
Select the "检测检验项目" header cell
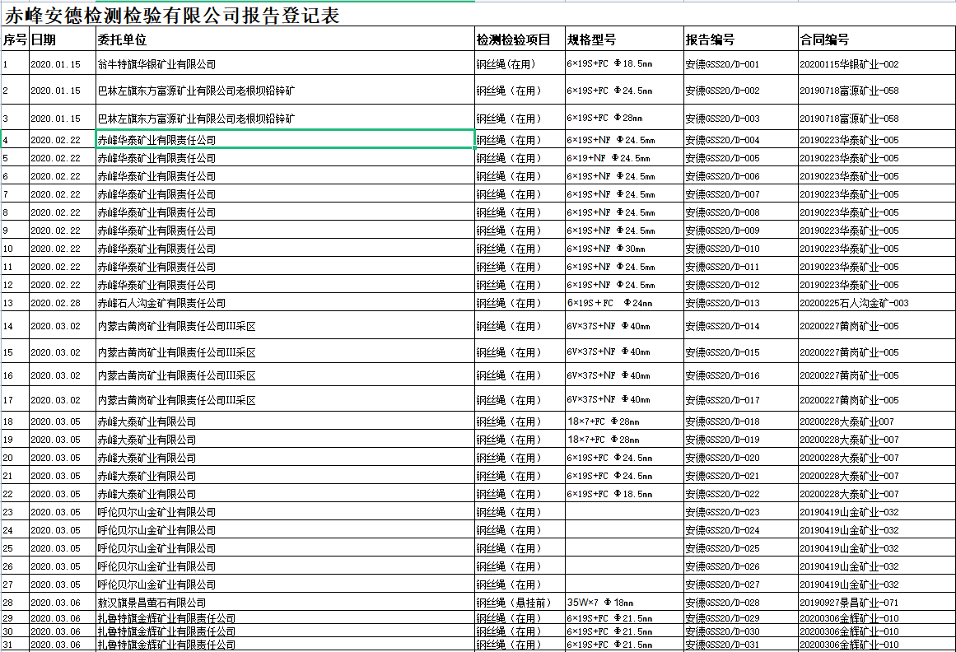[520, 40]
